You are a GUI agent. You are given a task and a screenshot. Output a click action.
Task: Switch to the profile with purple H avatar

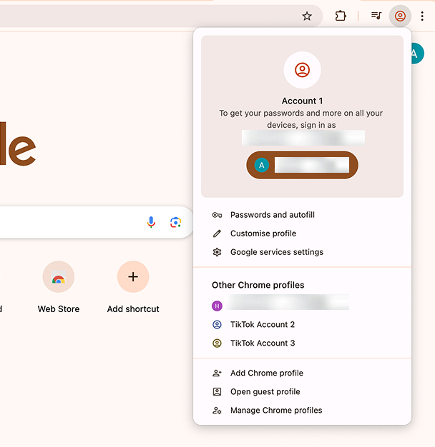(279, 306)
